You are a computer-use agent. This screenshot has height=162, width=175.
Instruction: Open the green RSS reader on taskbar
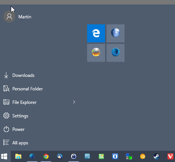point(101,156)
